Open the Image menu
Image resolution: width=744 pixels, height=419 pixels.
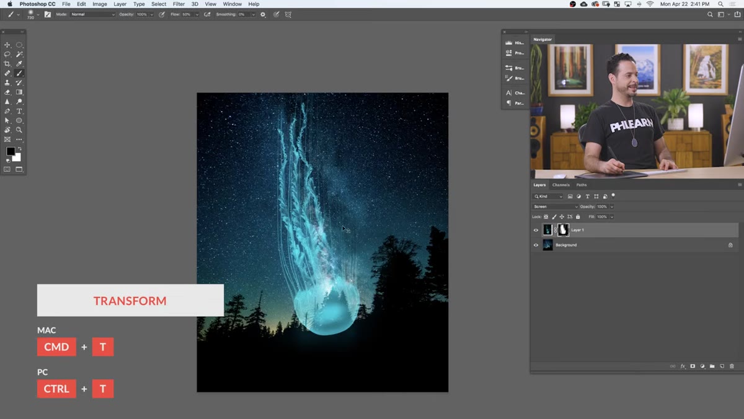(x=100, y=4)
